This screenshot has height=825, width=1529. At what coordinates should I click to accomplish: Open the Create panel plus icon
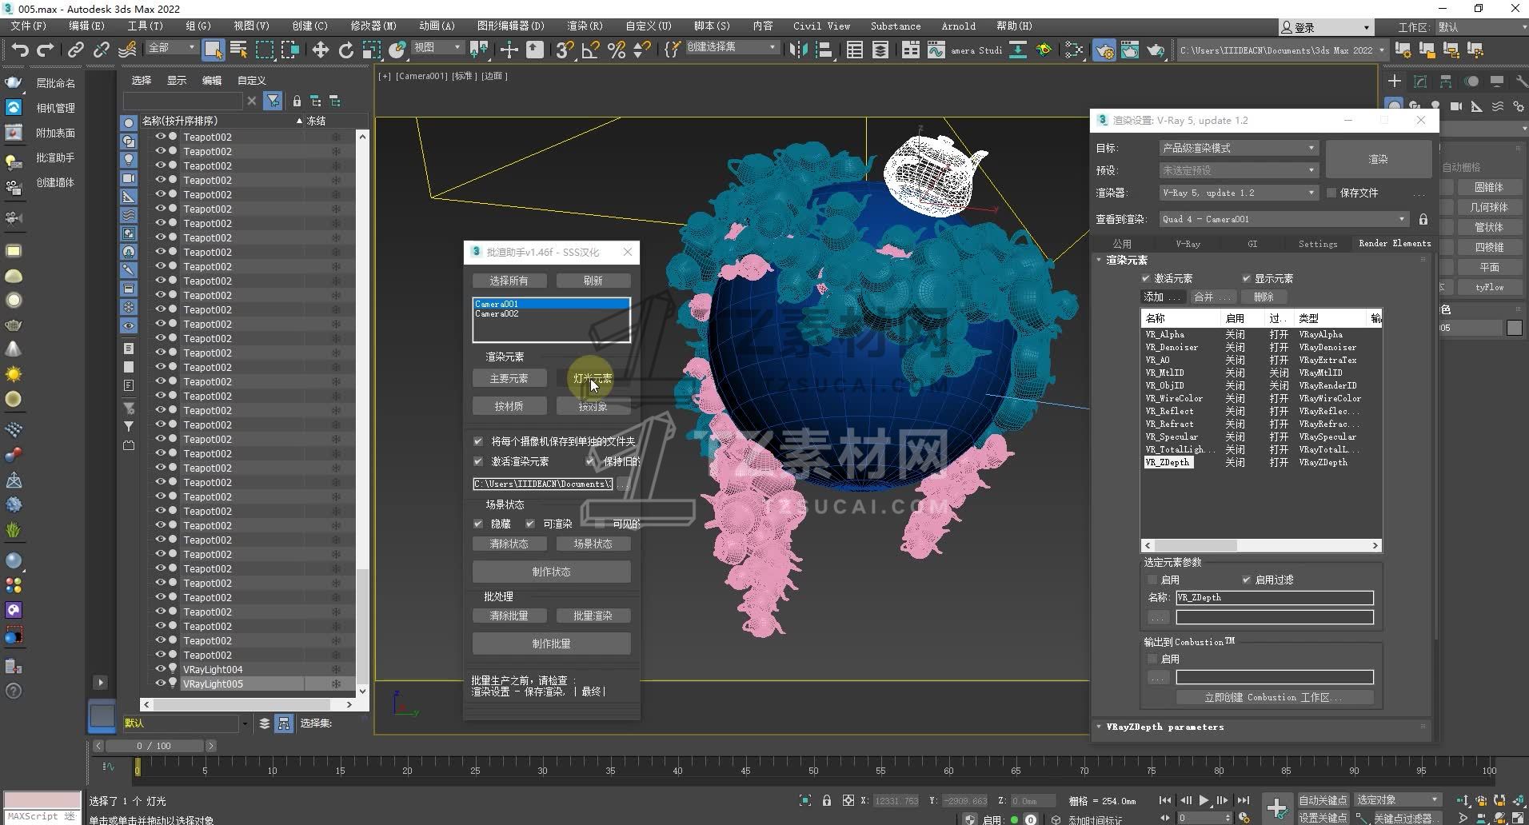point(1395,82)
